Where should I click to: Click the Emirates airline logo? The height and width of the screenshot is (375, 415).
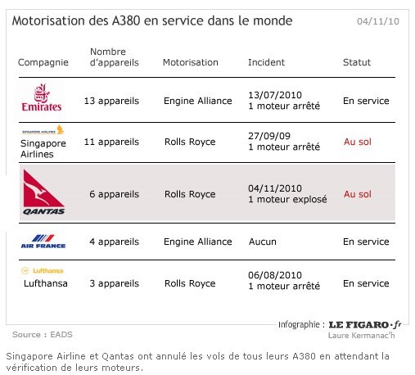click(42, 97)
